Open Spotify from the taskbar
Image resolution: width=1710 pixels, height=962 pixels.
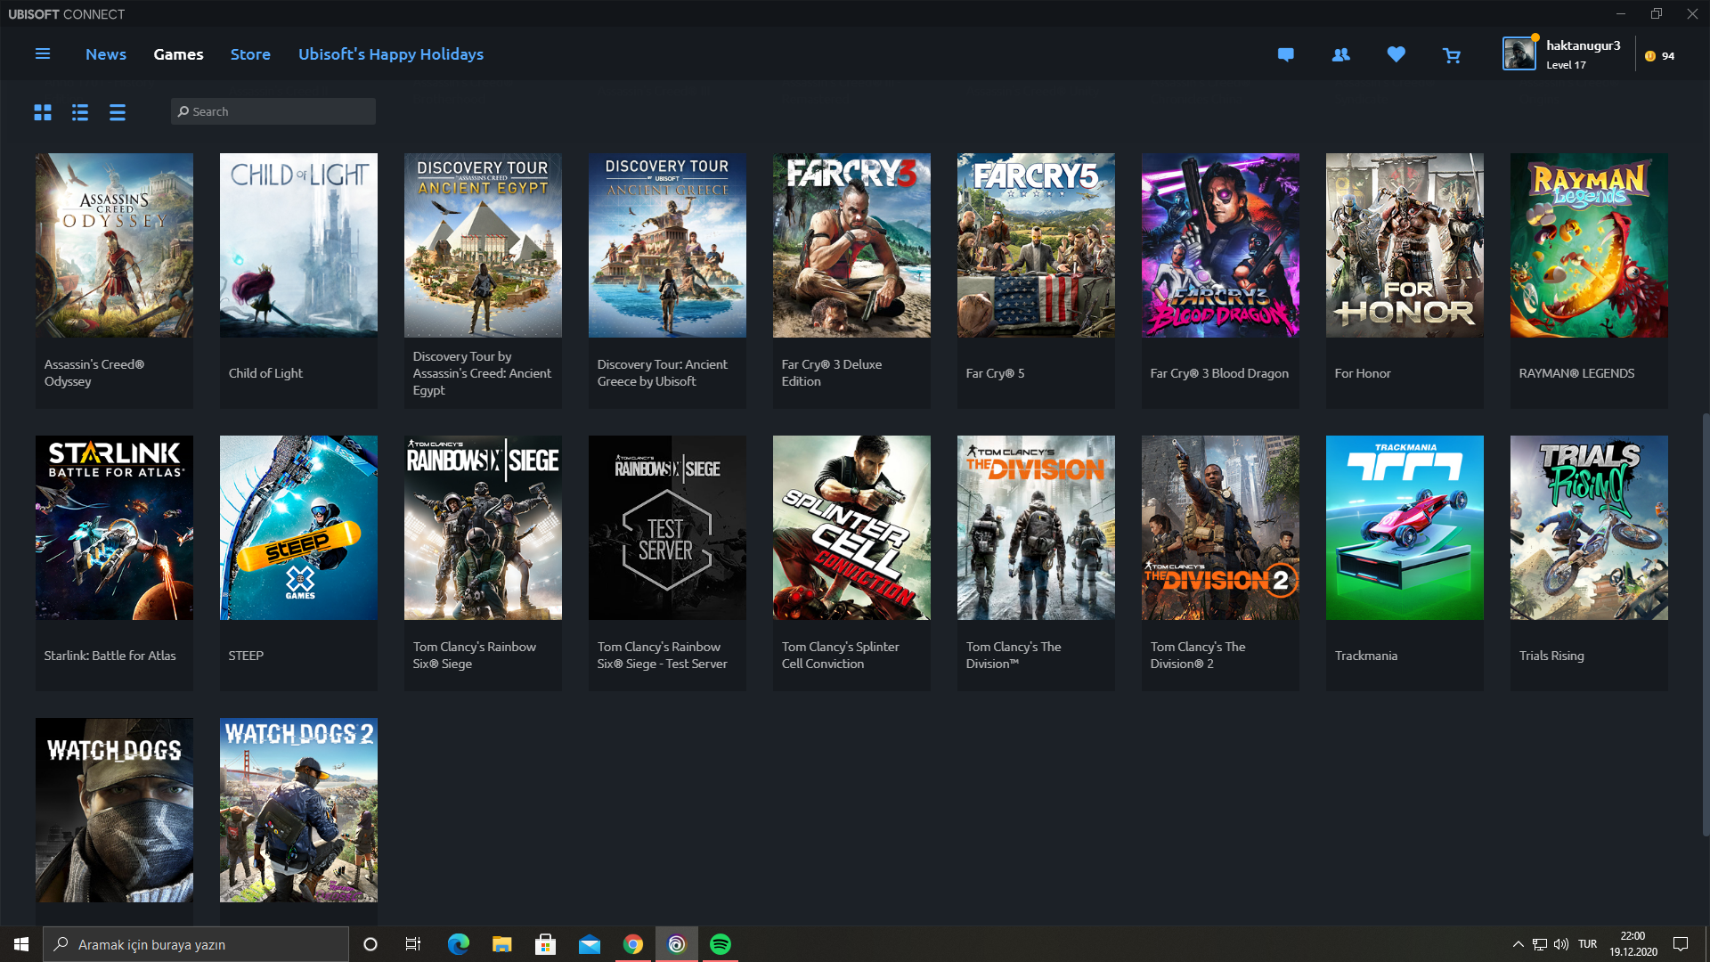point(721,944)
